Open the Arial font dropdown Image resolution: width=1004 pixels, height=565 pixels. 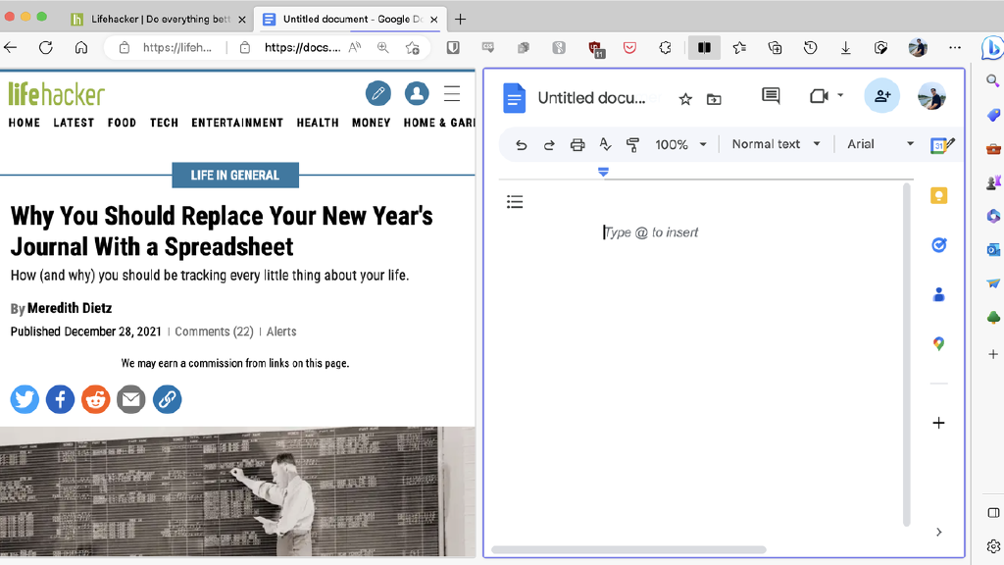[879, 144]
